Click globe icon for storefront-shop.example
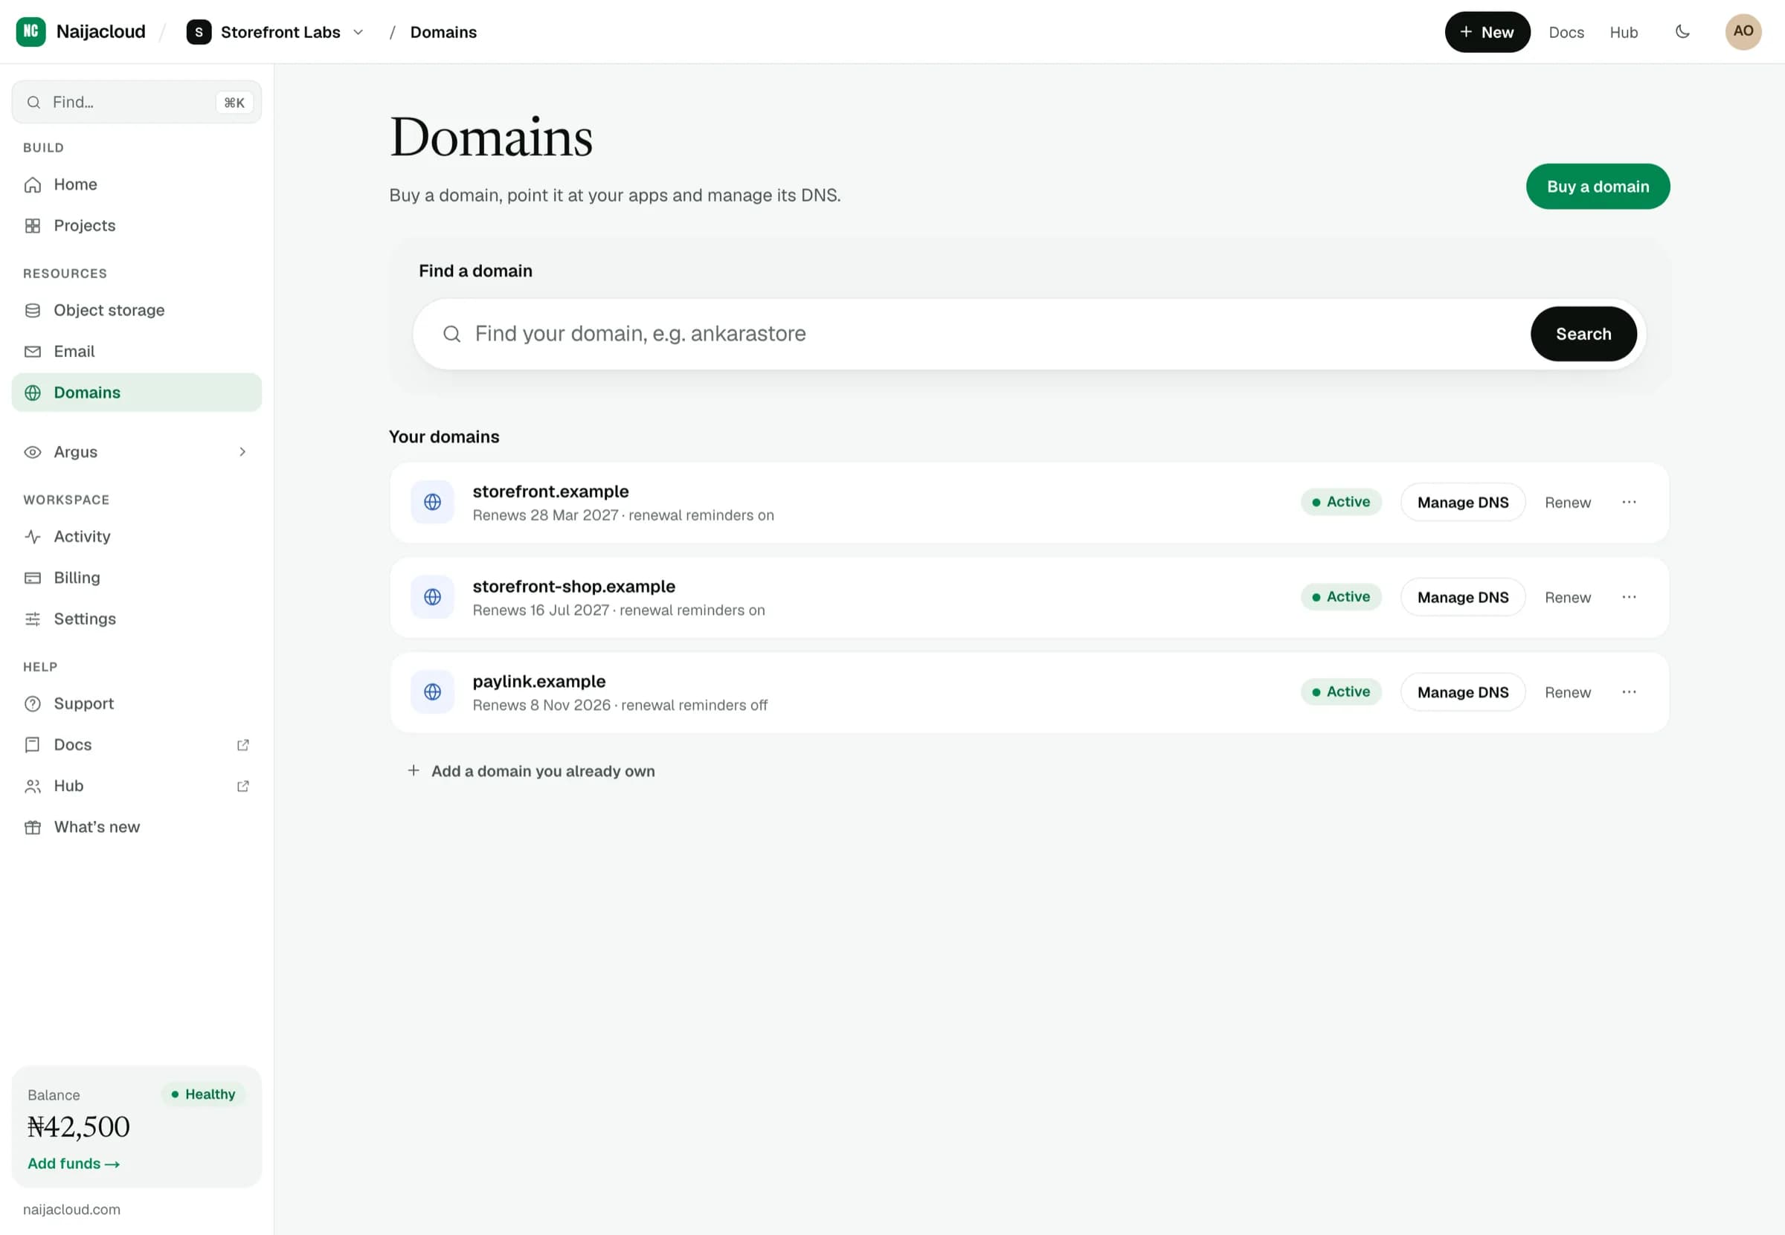The image size is (1785, 1235). pos(432,597)
